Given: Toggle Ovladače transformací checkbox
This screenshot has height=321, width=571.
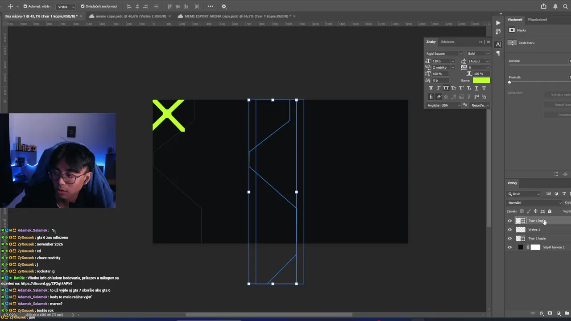Looking at the screenshot, I should pyautogui.click(x=83, y=6).
